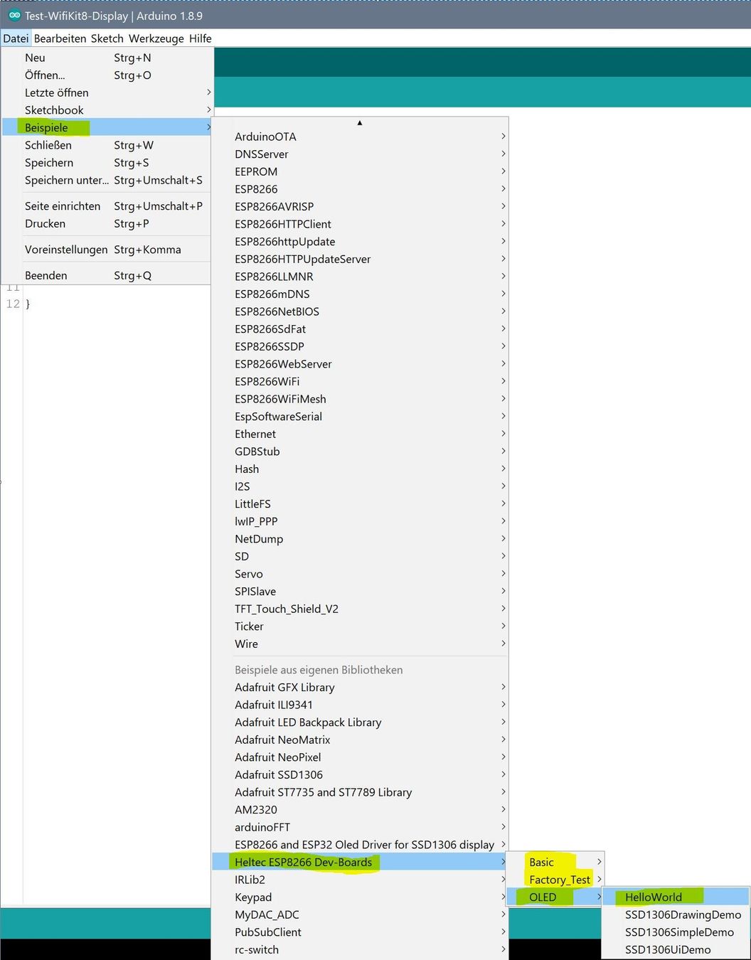Open lwIP_PPP examples entry
The width and height of the screenshot is (751, 960).
tap(361, 521)
